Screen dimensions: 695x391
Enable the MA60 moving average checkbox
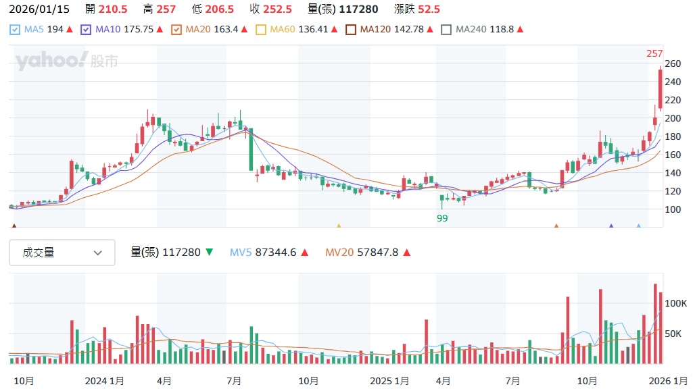click(261, 30)
